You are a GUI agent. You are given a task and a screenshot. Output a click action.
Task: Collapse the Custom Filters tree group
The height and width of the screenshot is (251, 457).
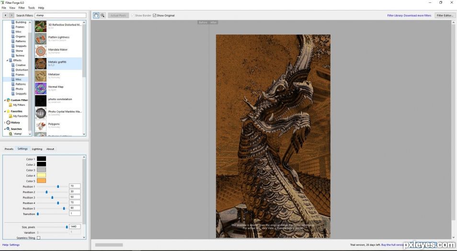point(5,100)
